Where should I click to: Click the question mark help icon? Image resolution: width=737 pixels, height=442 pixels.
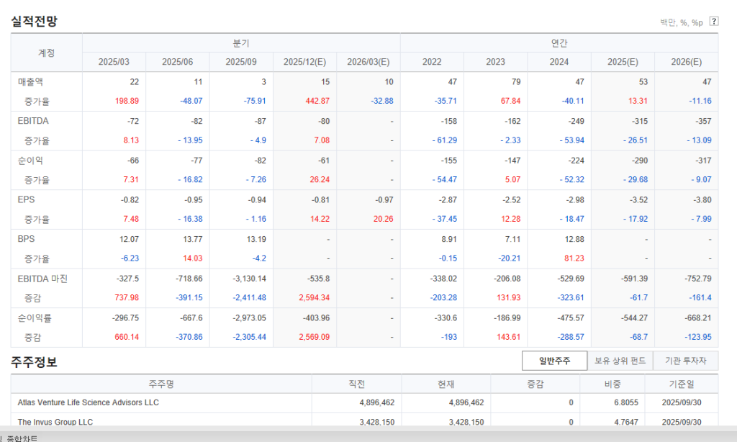[x=713, y=21]
